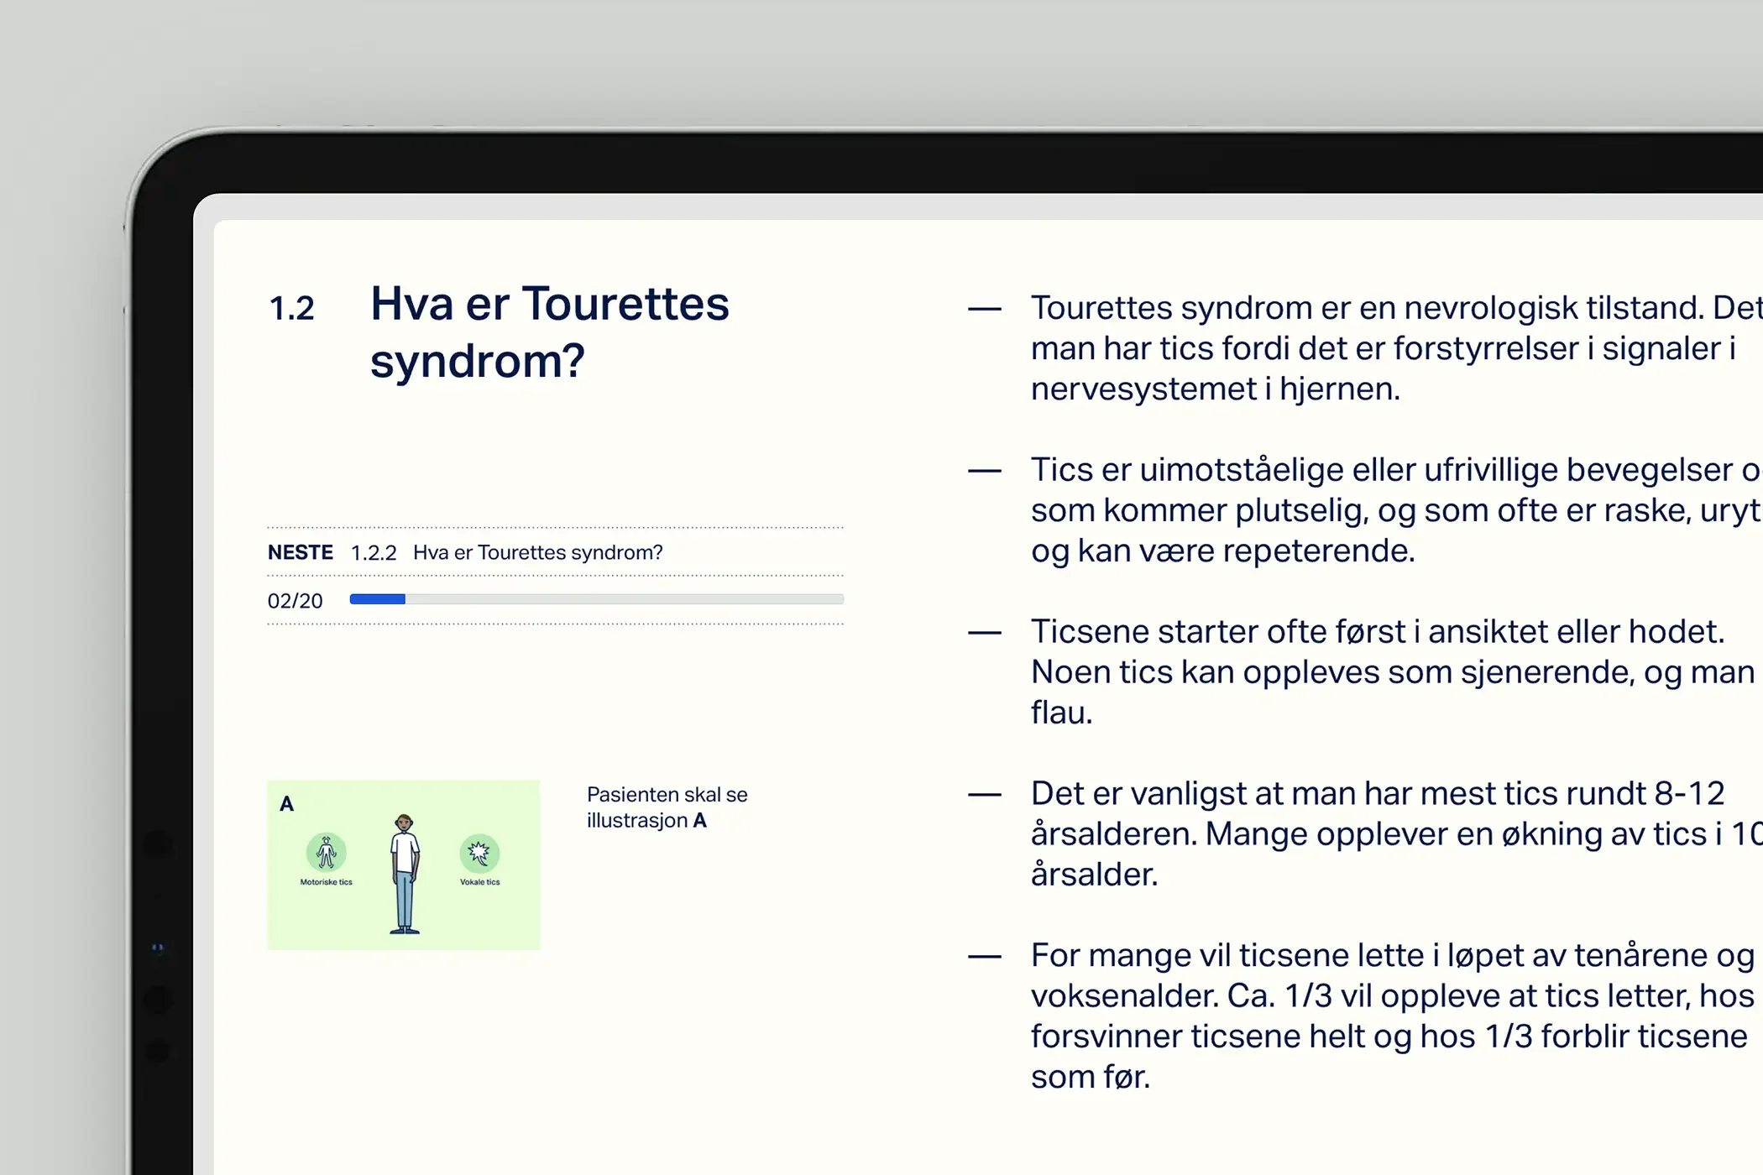Click the 'Vokale tics' text label

coord(479,882)
